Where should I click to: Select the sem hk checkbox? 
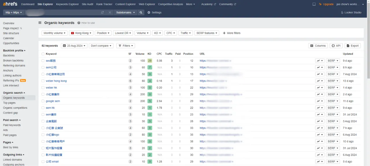(43, 108)
